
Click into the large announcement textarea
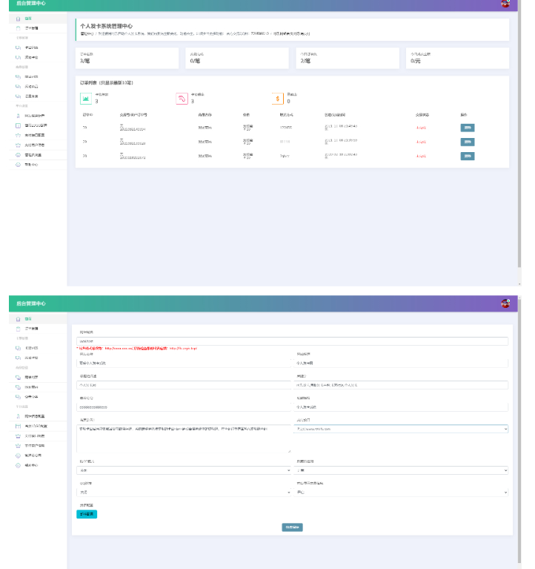click(184, 439)
